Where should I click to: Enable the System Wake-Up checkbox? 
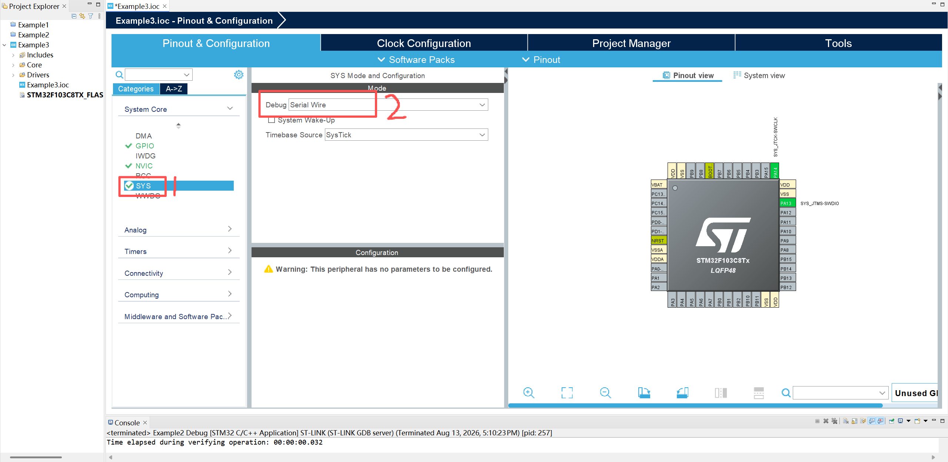pyautogui.click(x=272, y=120)
